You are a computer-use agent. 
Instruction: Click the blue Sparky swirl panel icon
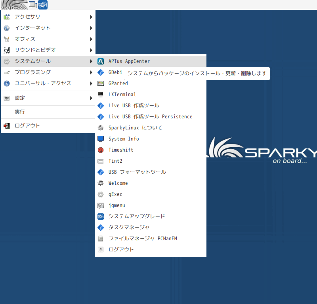tap(43, 5)
